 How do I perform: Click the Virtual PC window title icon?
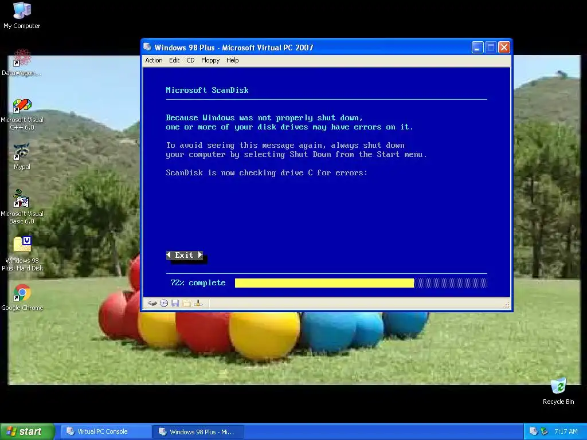coord(147,47)
